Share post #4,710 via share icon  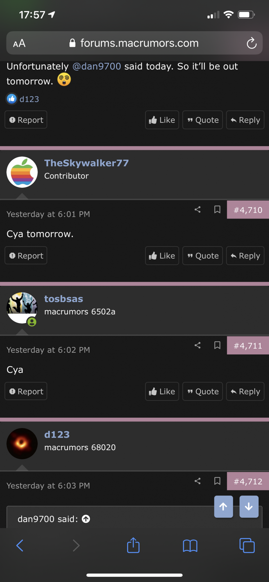pos(197,210)
